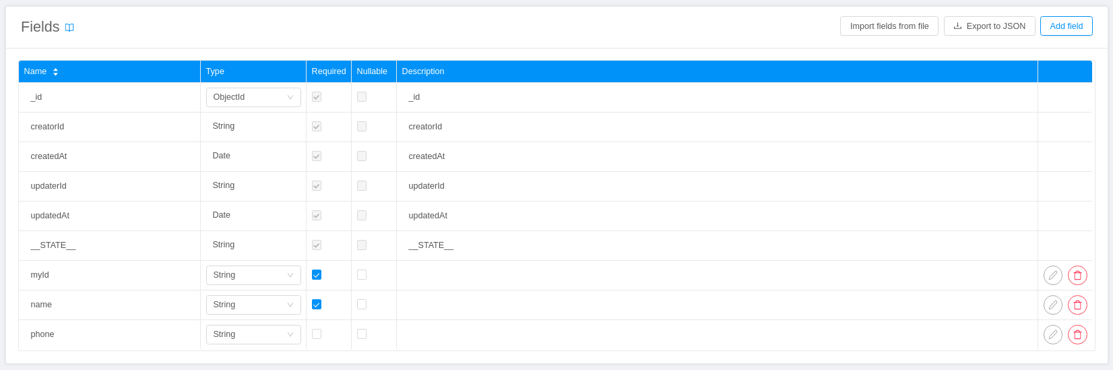This screenshot has height=370, width=1113.
Task: Open the String type dropdown for name
Action: pos(253,305)
